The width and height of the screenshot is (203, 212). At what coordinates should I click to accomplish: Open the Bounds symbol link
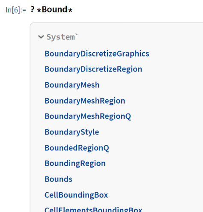58,179
